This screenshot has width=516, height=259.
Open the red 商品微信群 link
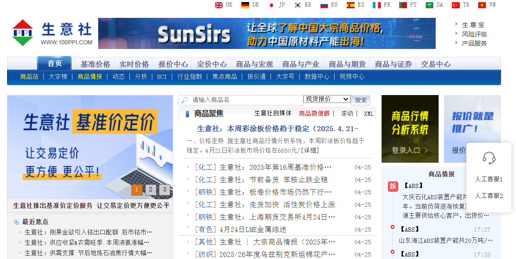[314, 113]
